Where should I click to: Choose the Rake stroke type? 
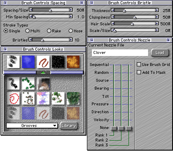(x=49, y=31)
